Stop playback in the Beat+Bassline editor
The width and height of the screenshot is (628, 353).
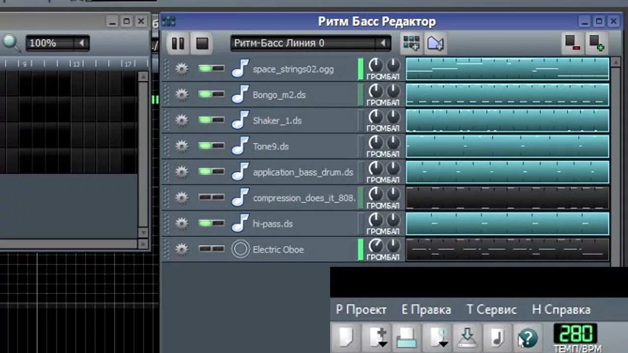pos(202,43)
